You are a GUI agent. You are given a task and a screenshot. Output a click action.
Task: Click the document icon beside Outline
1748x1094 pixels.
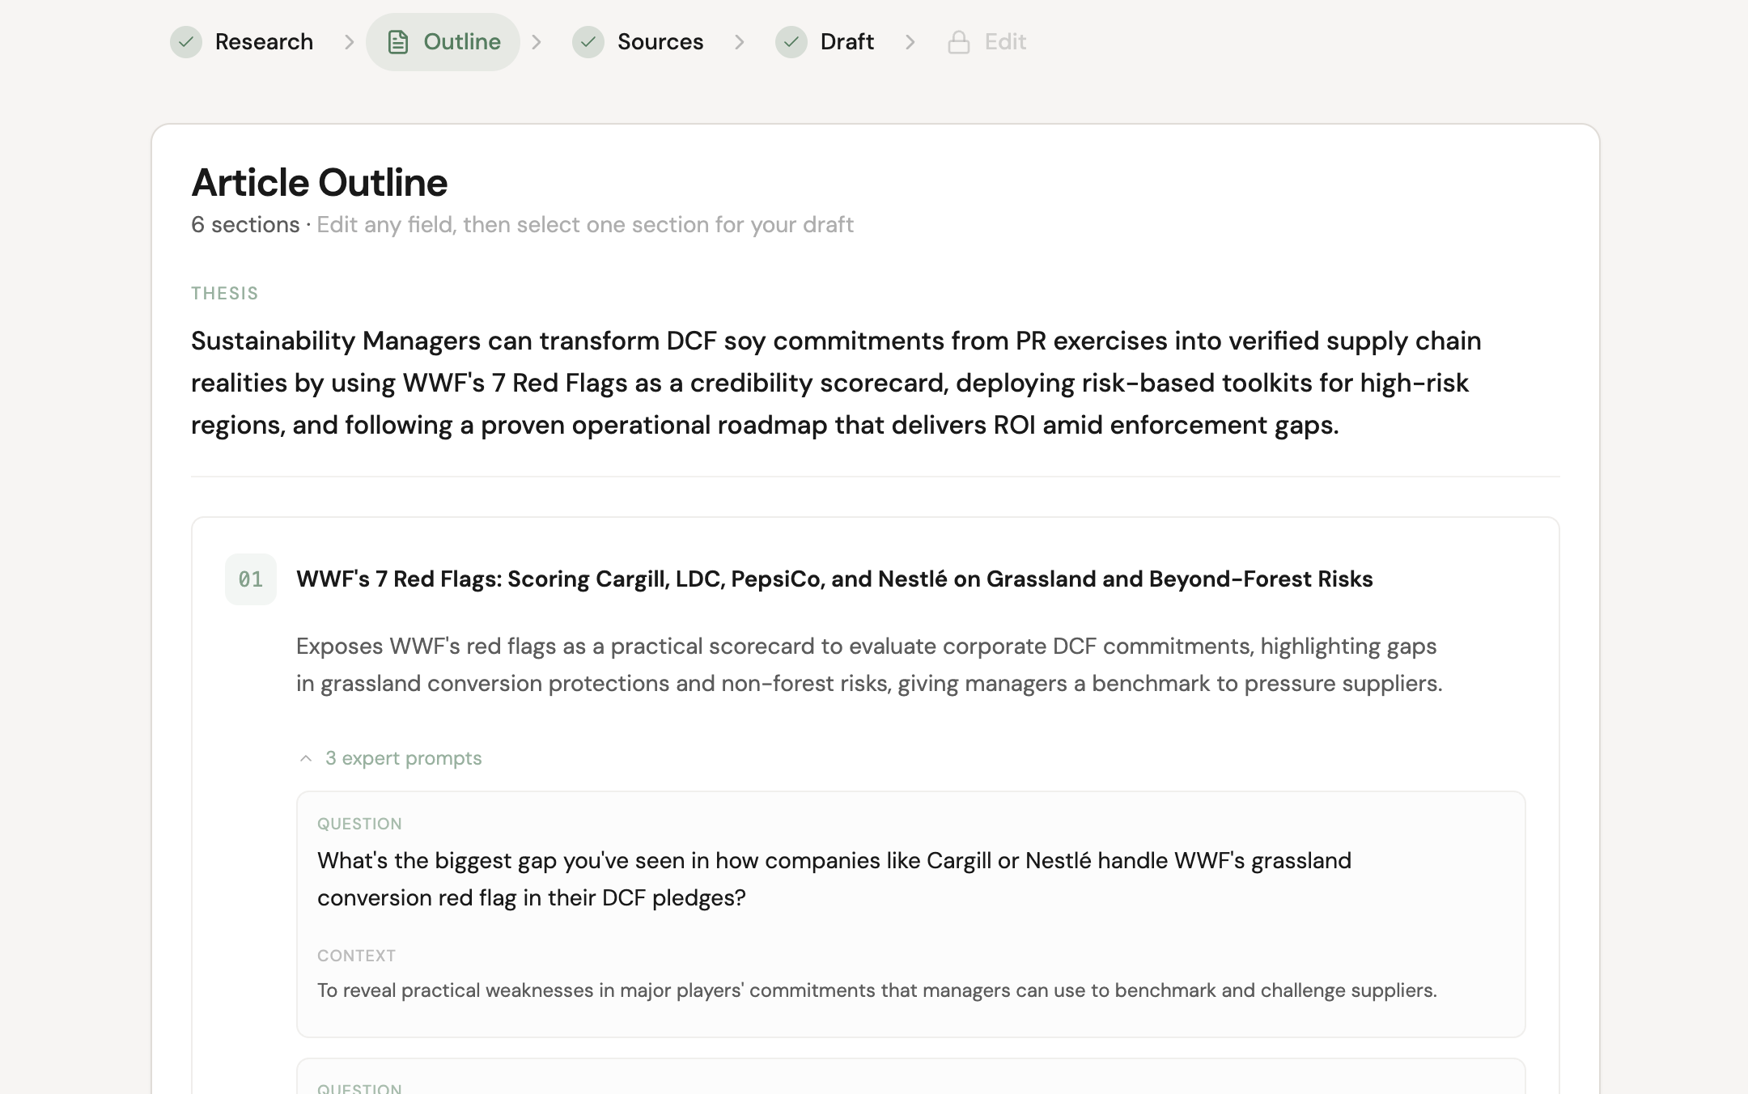coord(397,41)
